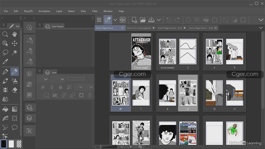Click the delete layer trash icon
This screenshot has width=265, height=149.
[x=90, y=95]
